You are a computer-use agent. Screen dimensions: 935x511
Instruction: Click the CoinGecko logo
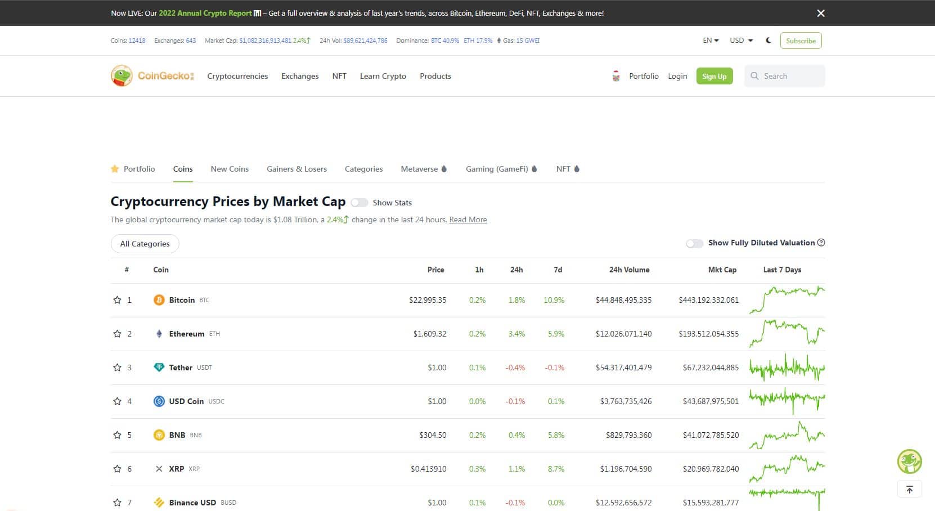point(152,75)
